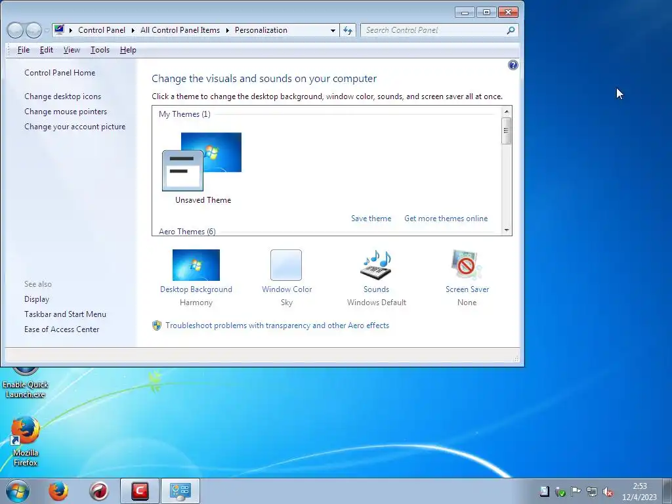Click the themes list scroll up arrow
The width and height of the screenshot is (672, 504).
click(507, 112)
